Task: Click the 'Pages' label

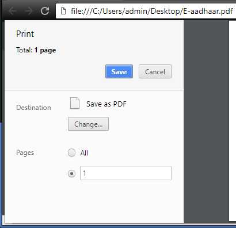Action: coord(25,153)
